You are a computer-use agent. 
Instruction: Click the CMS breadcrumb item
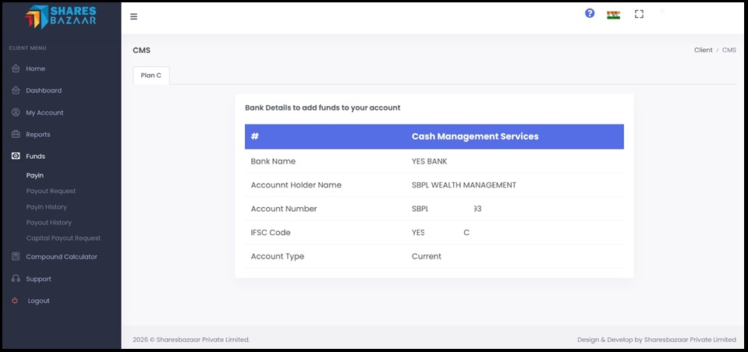tap(729, 50)
